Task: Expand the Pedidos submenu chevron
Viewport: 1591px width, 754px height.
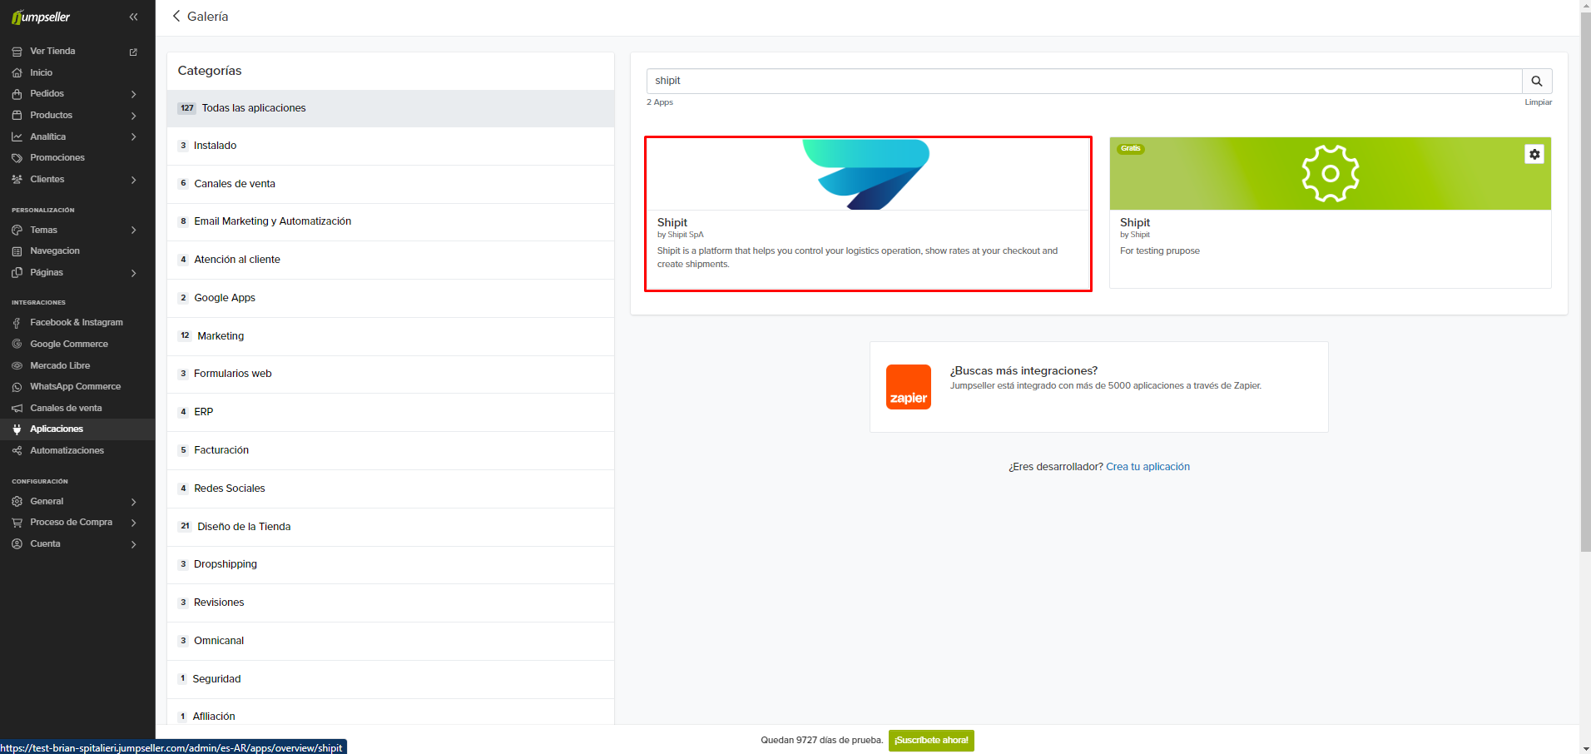Action: coord(134,94)
